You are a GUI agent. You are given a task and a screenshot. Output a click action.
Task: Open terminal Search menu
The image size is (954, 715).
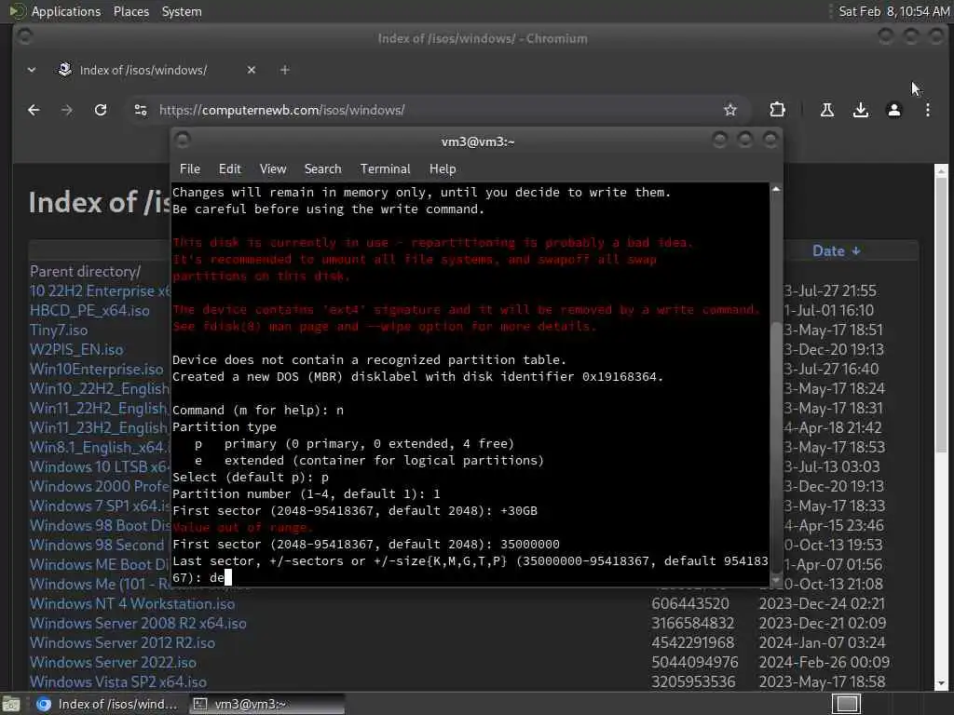click(322, 169)
